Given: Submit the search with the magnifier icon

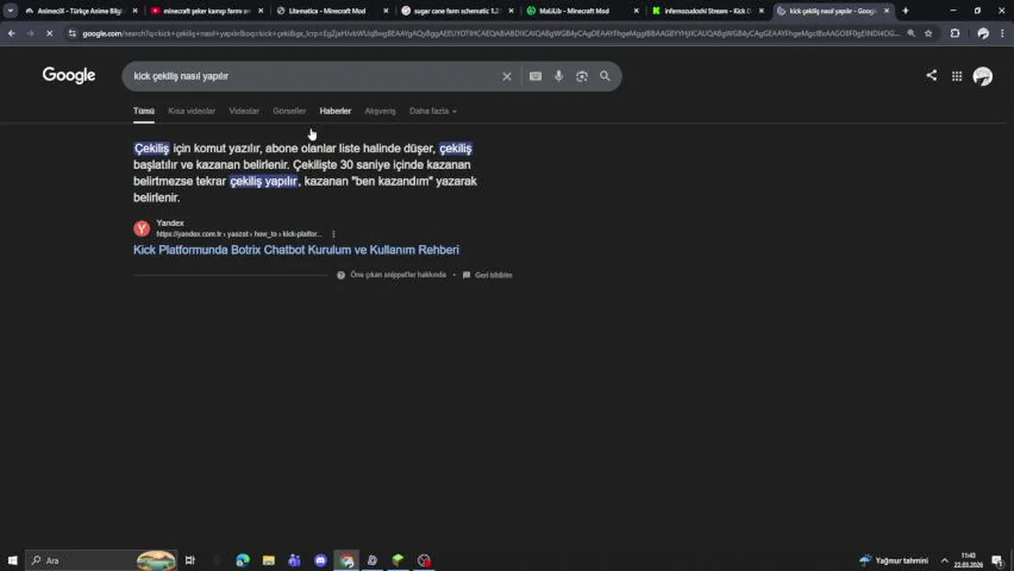Looking at the screenshot, I should (605, 76).
